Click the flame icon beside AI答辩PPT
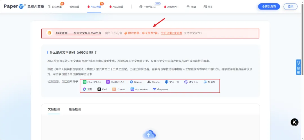This screenshot has height=140, width=304. click(165, 7)
